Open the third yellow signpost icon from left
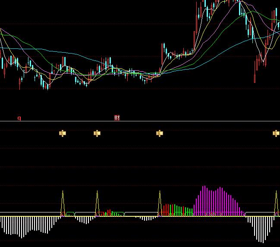 click(160, 133)
